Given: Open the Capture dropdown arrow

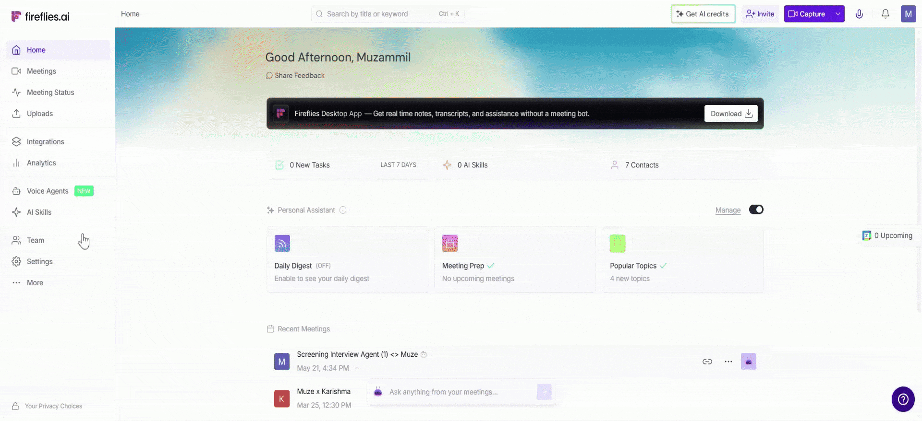Looking at the screenshot, I should point(838,14).
